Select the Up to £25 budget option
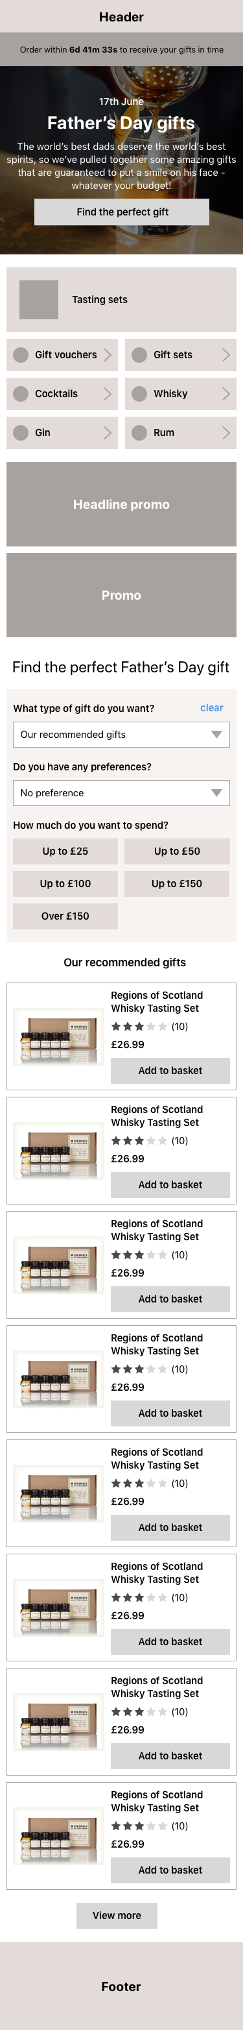The height and width of the screenshot is (2030, 243). click(65, 851)
